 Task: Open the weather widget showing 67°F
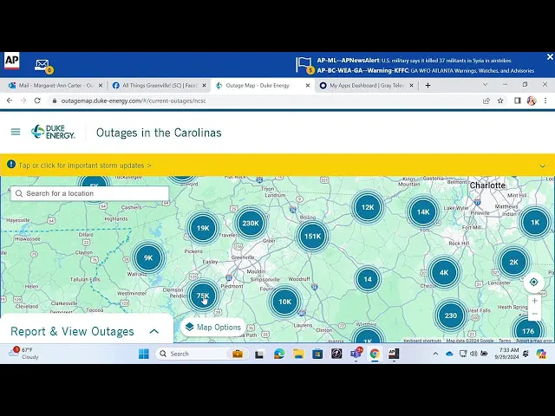coord(23,353)
